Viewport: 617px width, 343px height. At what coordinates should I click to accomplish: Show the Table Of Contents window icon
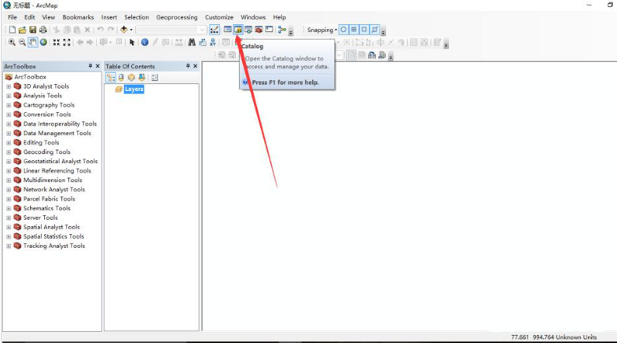(227, 30)
